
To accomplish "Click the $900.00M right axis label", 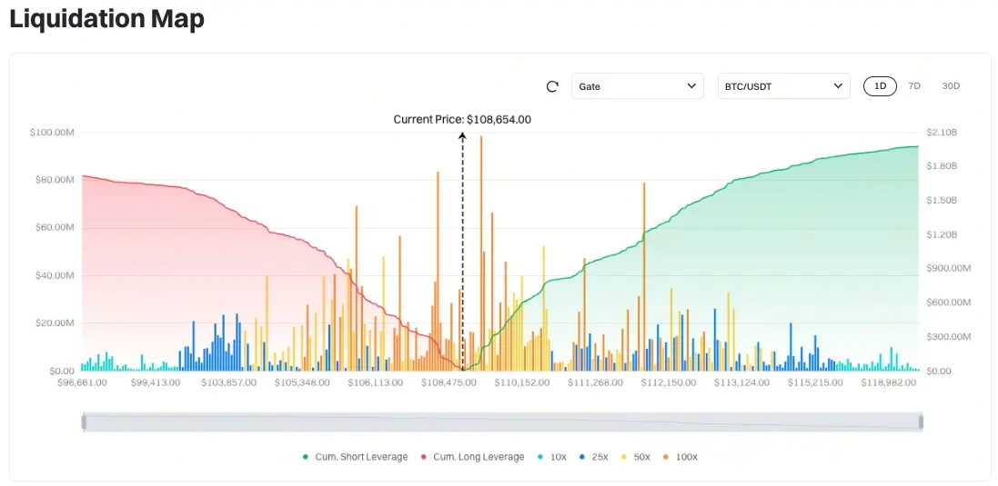I will pyautogui.click(x=948, y=268).
